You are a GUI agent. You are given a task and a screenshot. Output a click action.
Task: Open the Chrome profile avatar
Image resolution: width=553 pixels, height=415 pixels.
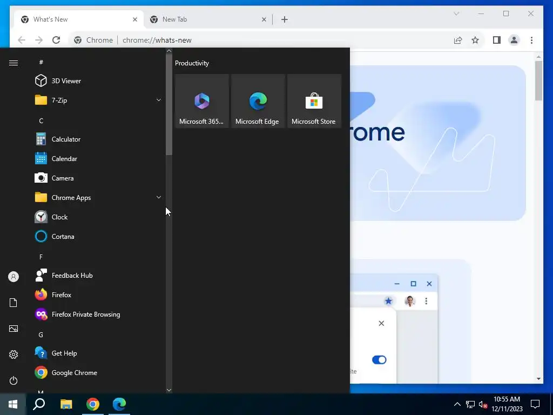[514, 40]
